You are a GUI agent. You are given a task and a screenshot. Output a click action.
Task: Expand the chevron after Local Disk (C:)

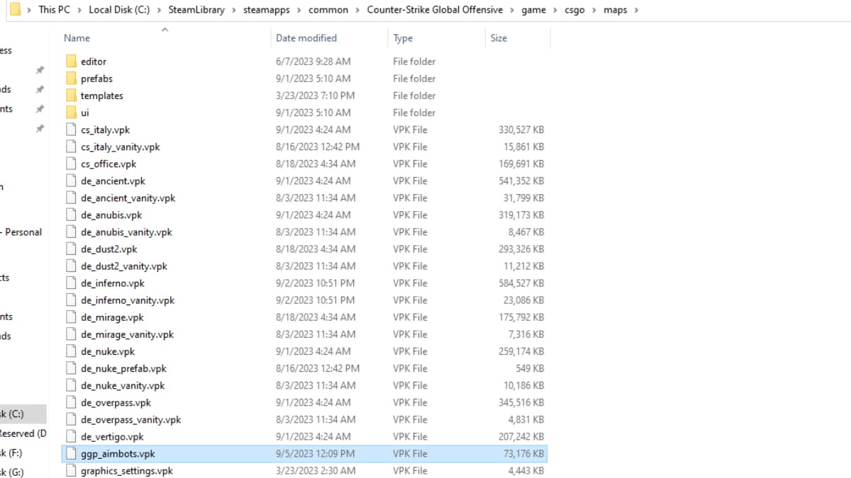click(x=160, y=10)
